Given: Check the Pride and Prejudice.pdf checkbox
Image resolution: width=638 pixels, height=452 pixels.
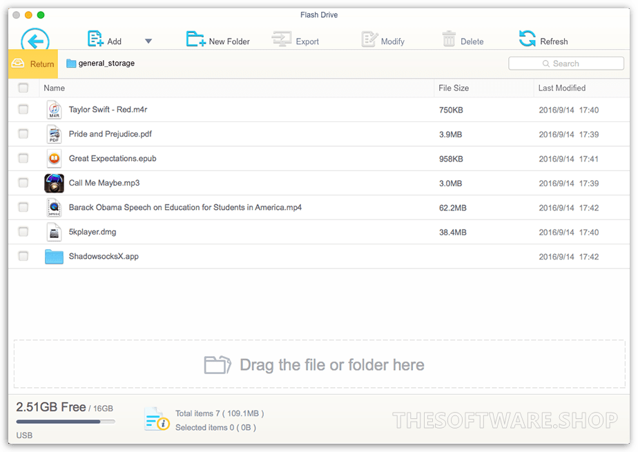Looking at the screenshot, I should tap(23, 134).
